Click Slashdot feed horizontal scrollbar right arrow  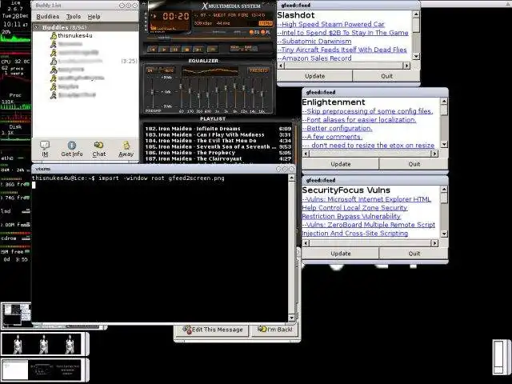click(406, 66)
